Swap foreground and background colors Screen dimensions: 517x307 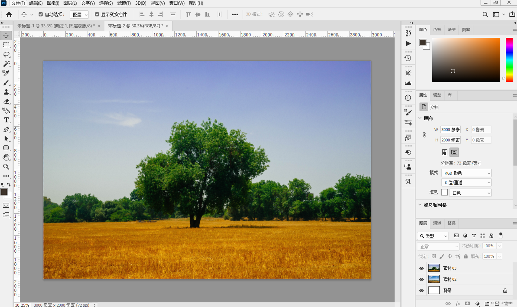coord(9,185)
